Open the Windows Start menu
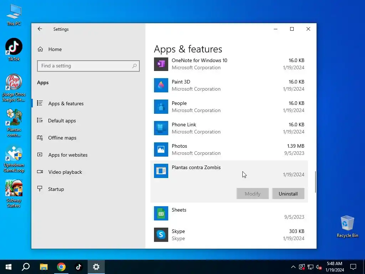This screenshot has width=365, height=274. (x=9, y=267)
